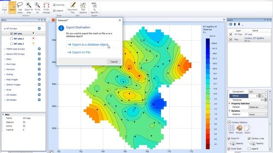Click the Tolerance value field

click(256, 100)
